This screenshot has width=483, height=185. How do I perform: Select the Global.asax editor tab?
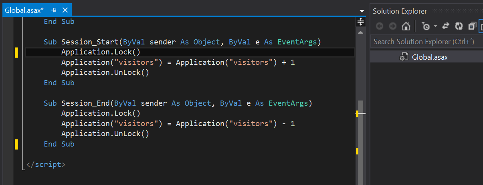(24, 10)
